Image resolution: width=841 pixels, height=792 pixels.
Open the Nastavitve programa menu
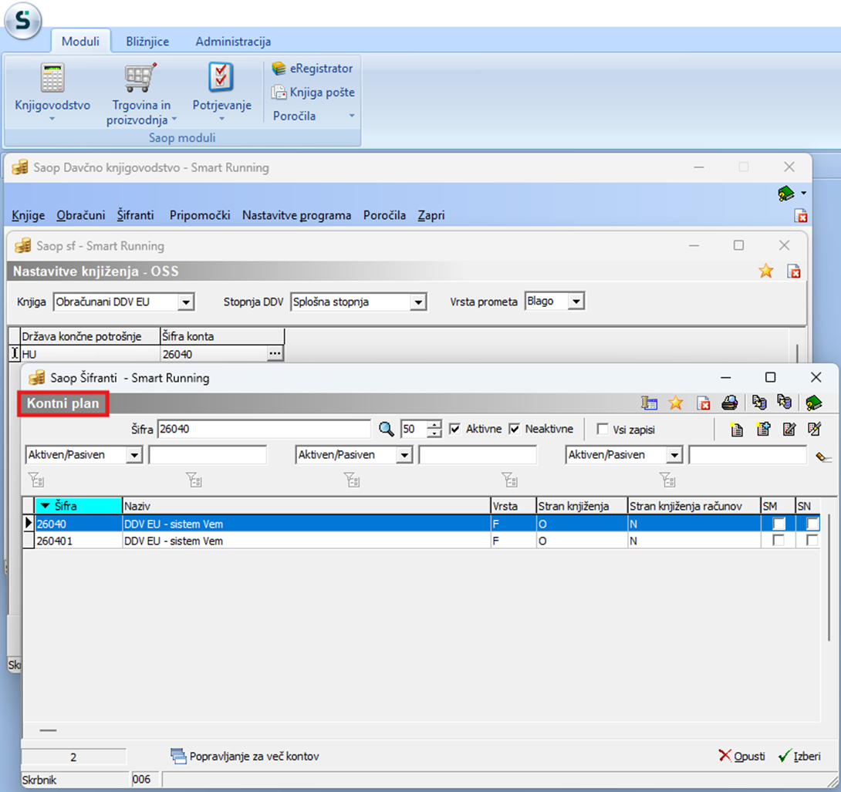pyautogui.click(x=296, y=216)
